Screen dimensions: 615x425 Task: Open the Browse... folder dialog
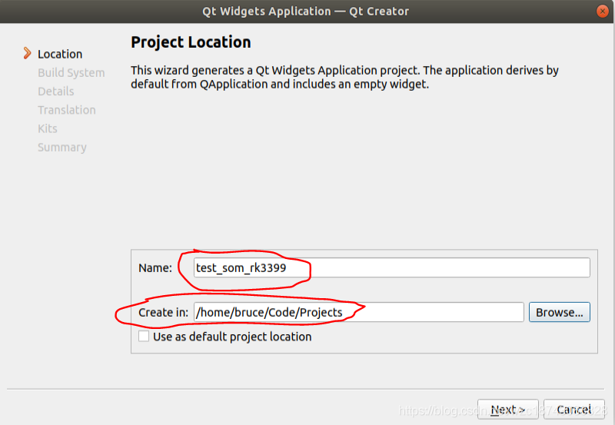560,312
